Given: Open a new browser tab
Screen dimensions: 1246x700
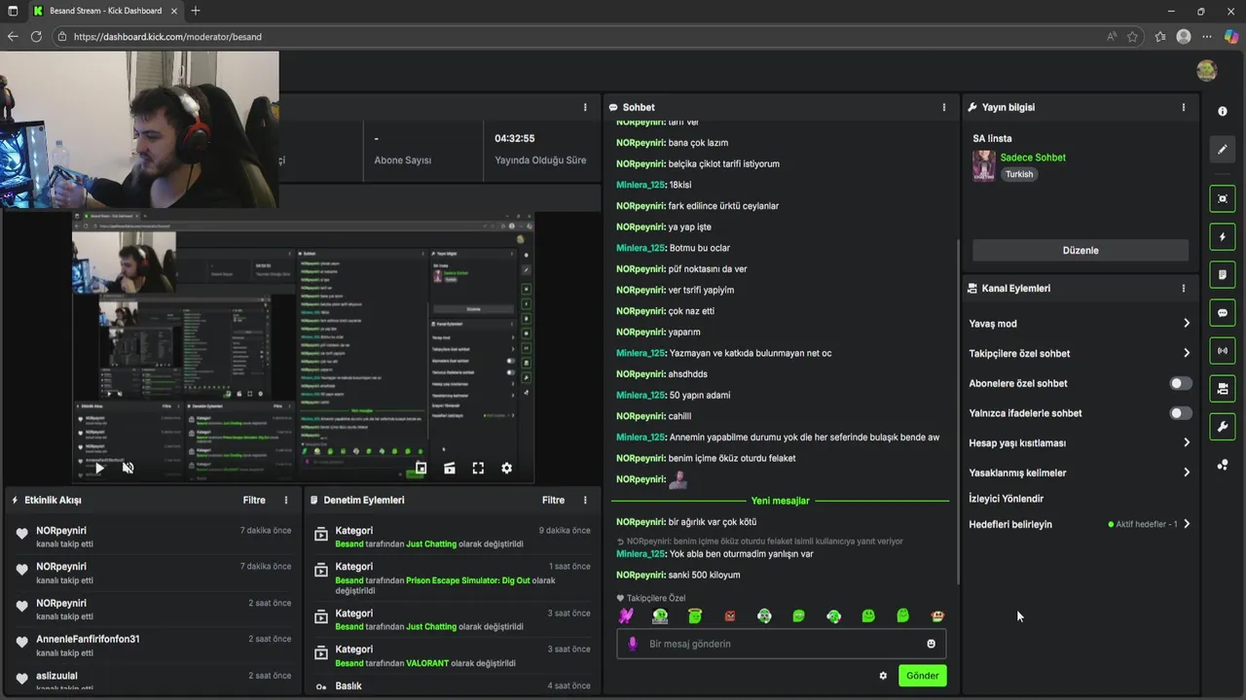Looking at the screenshot, I should coord(196,11).
